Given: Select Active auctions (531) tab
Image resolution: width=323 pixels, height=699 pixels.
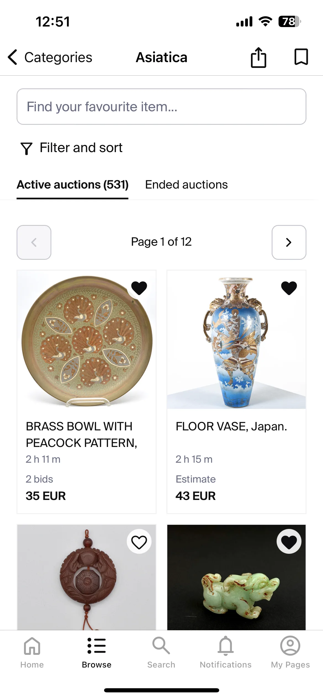Looking at the screenshot, I should (x=73, y=185).
